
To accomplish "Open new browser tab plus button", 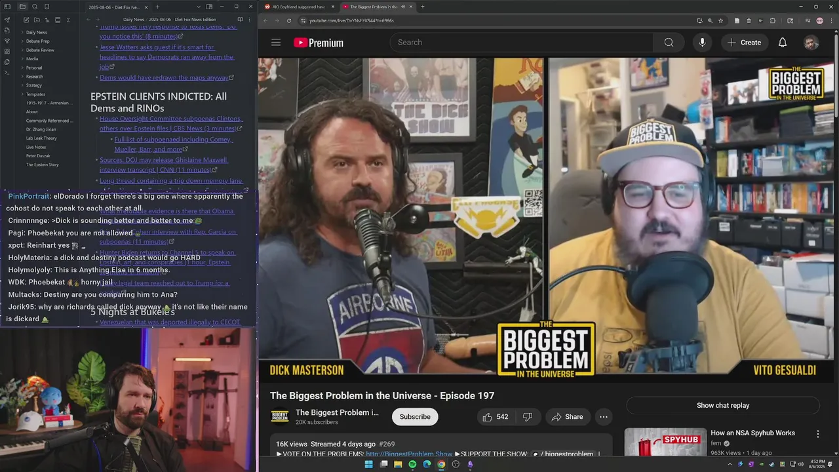I will pos(422,7).
